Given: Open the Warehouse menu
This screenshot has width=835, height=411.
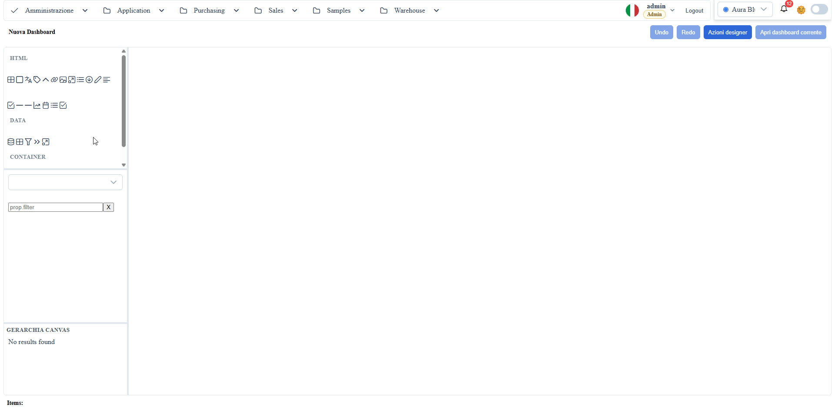Looking at the screenshot, I should tap(409, 10).
